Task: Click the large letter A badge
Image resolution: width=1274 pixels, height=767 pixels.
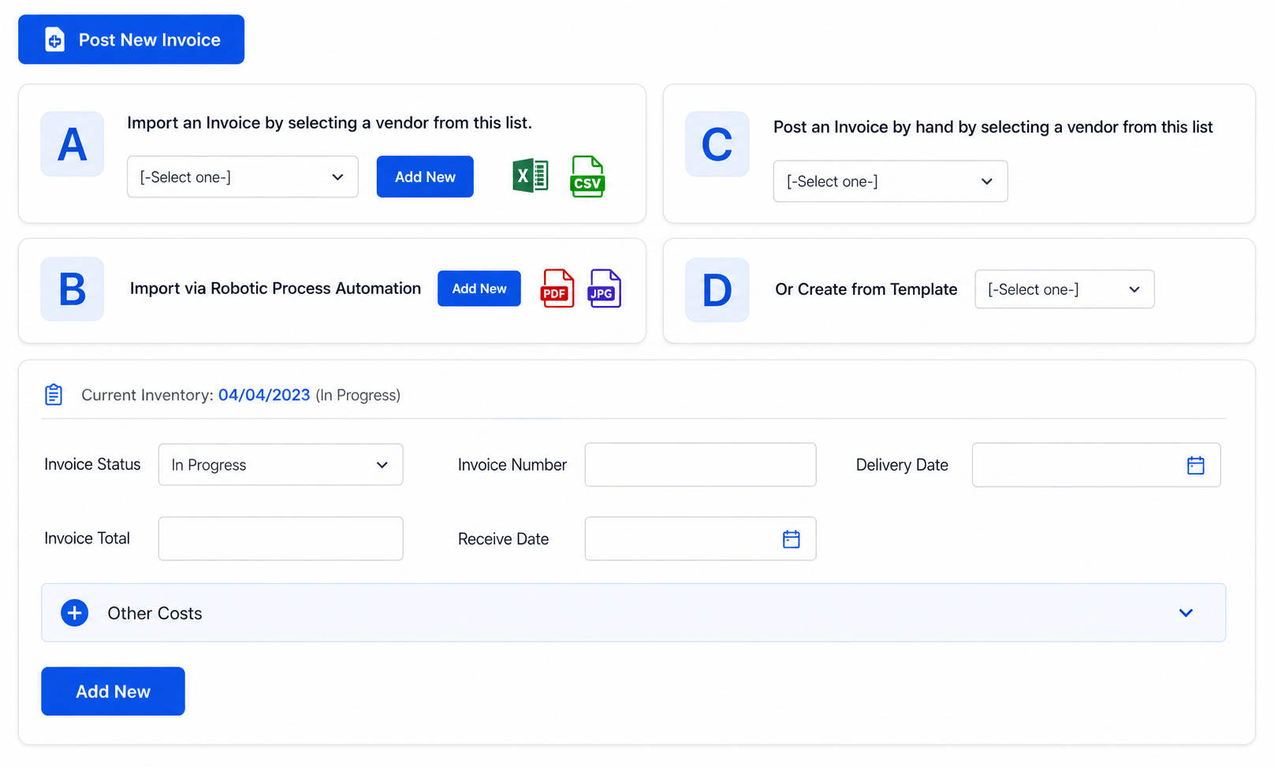Action: (73, 144)
